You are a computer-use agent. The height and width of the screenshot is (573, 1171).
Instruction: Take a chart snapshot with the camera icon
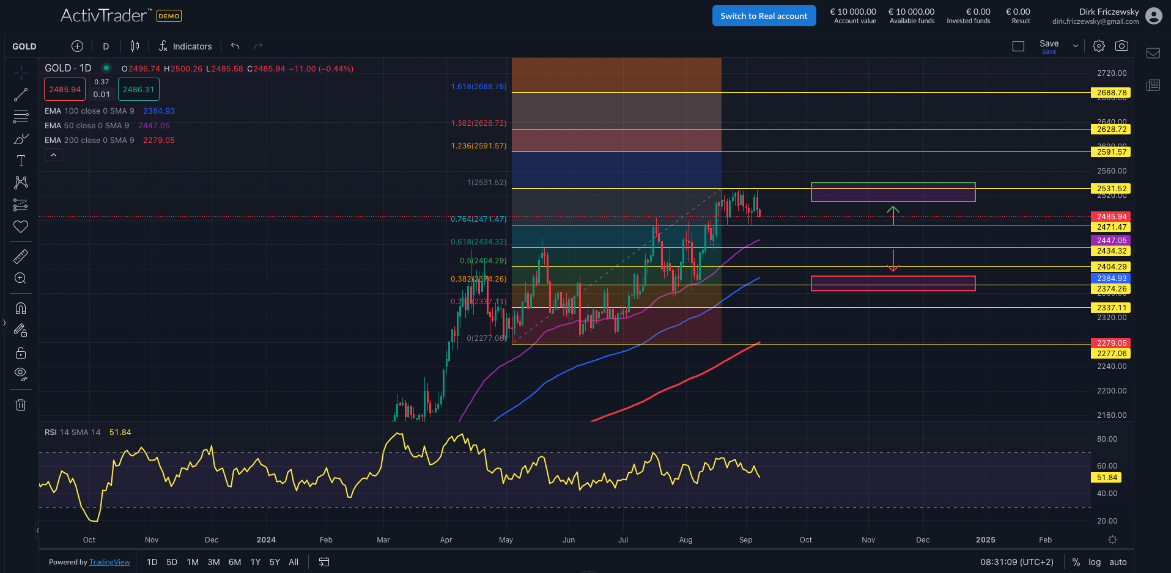[1122, 45]
